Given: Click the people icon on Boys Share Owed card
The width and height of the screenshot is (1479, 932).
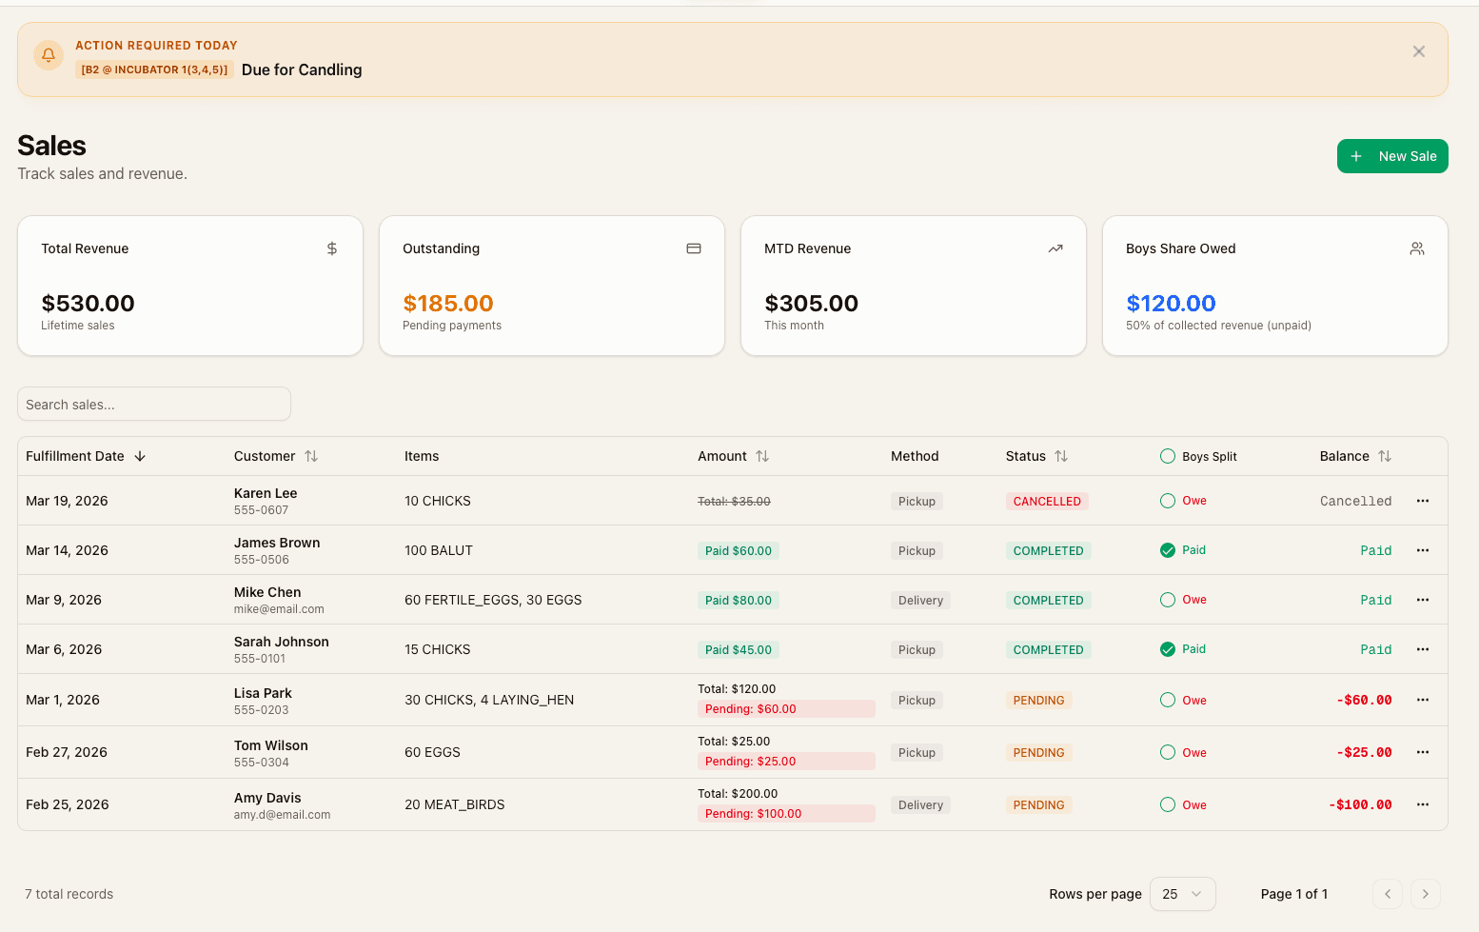Looking at the screenshot, I should pyautogui.click(x=1416, y=248).
